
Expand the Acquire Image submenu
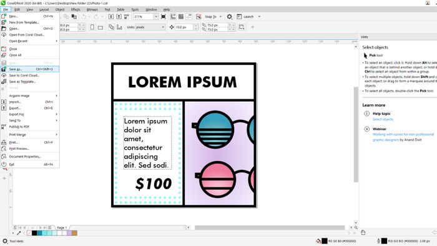coord(30,96)
